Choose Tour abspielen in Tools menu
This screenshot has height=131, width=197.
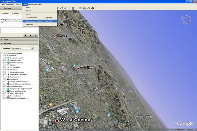tap(40, 18)
